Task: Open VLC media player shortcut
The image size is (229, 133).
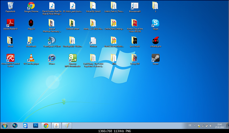Action: click(31, 58)
